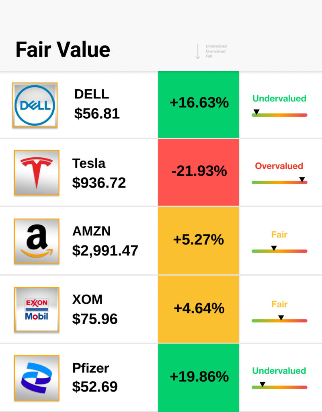Click the Tesla stock name
This screenshot has width=322, height=412.
(x=89, y=163)
